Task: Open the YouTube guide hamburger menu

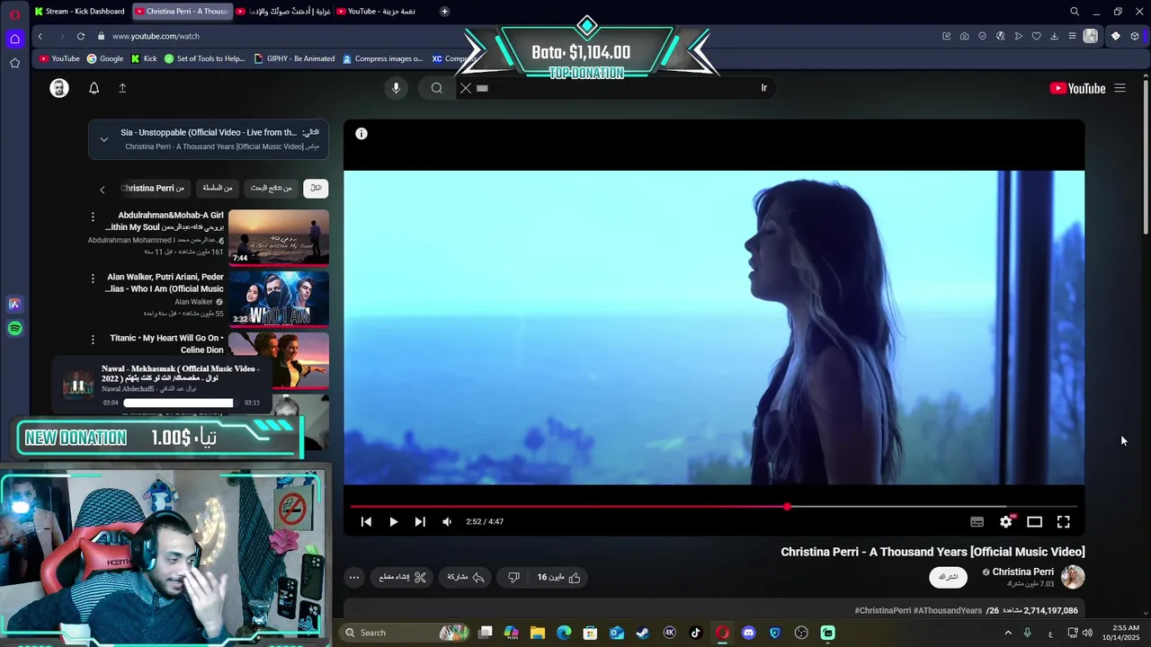Action: [x=1120, y=88]
